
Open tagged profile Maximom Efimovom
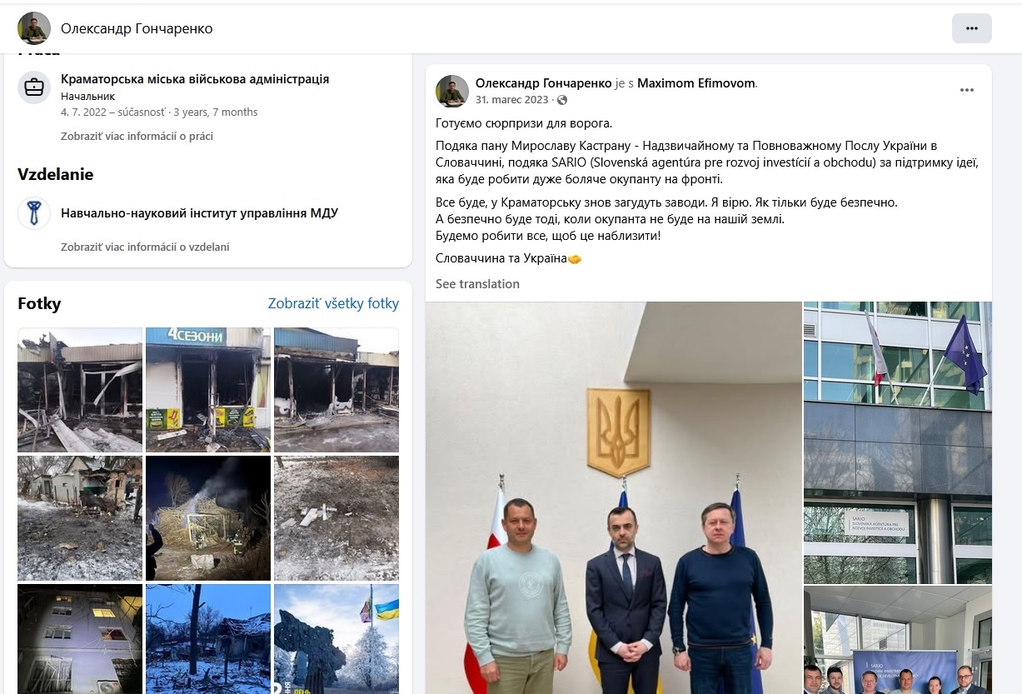tap(696, 83)
